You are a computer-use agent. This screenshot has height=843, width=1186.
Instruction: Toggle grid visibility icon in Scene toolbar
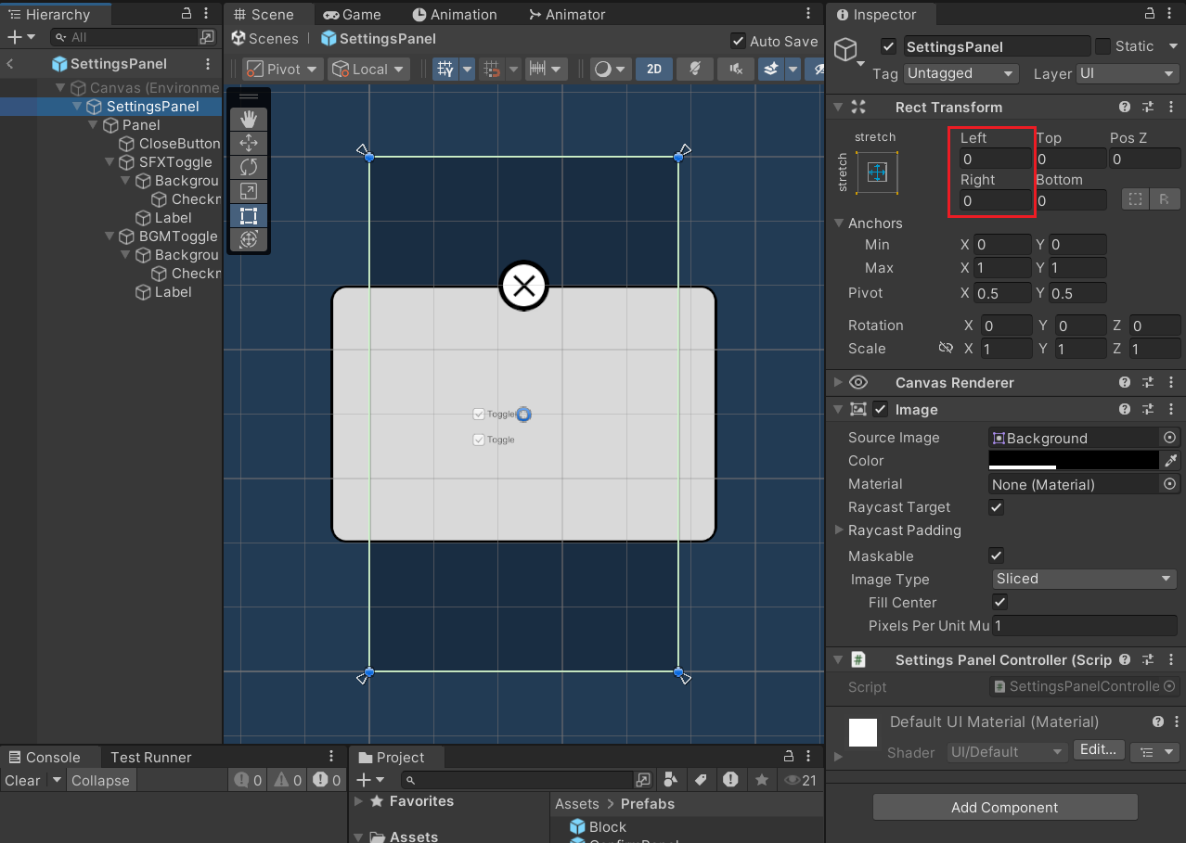(x=445, y=69)
